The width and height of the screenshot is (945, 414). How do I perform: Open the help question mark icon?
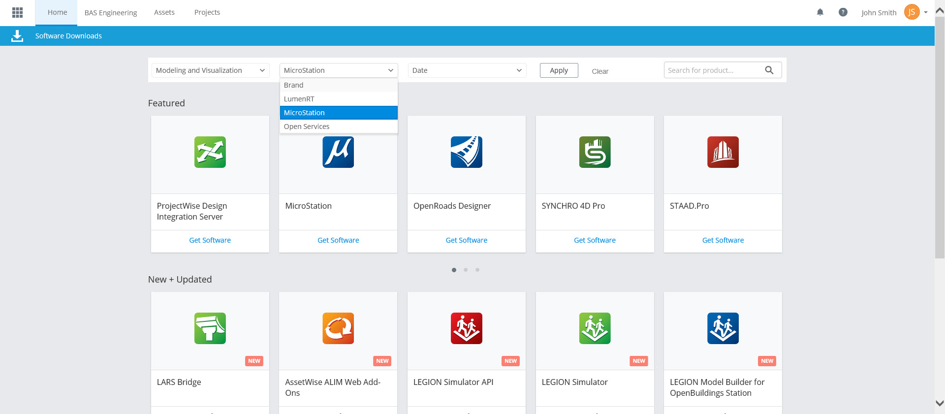pyautogui.click(x=843, y=12)
